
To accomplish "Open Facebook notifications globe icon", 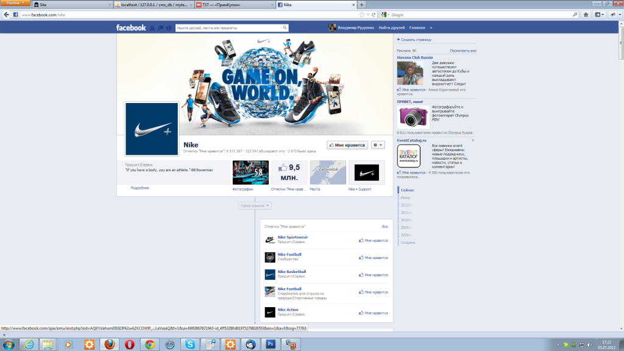I will click(169, 28).
